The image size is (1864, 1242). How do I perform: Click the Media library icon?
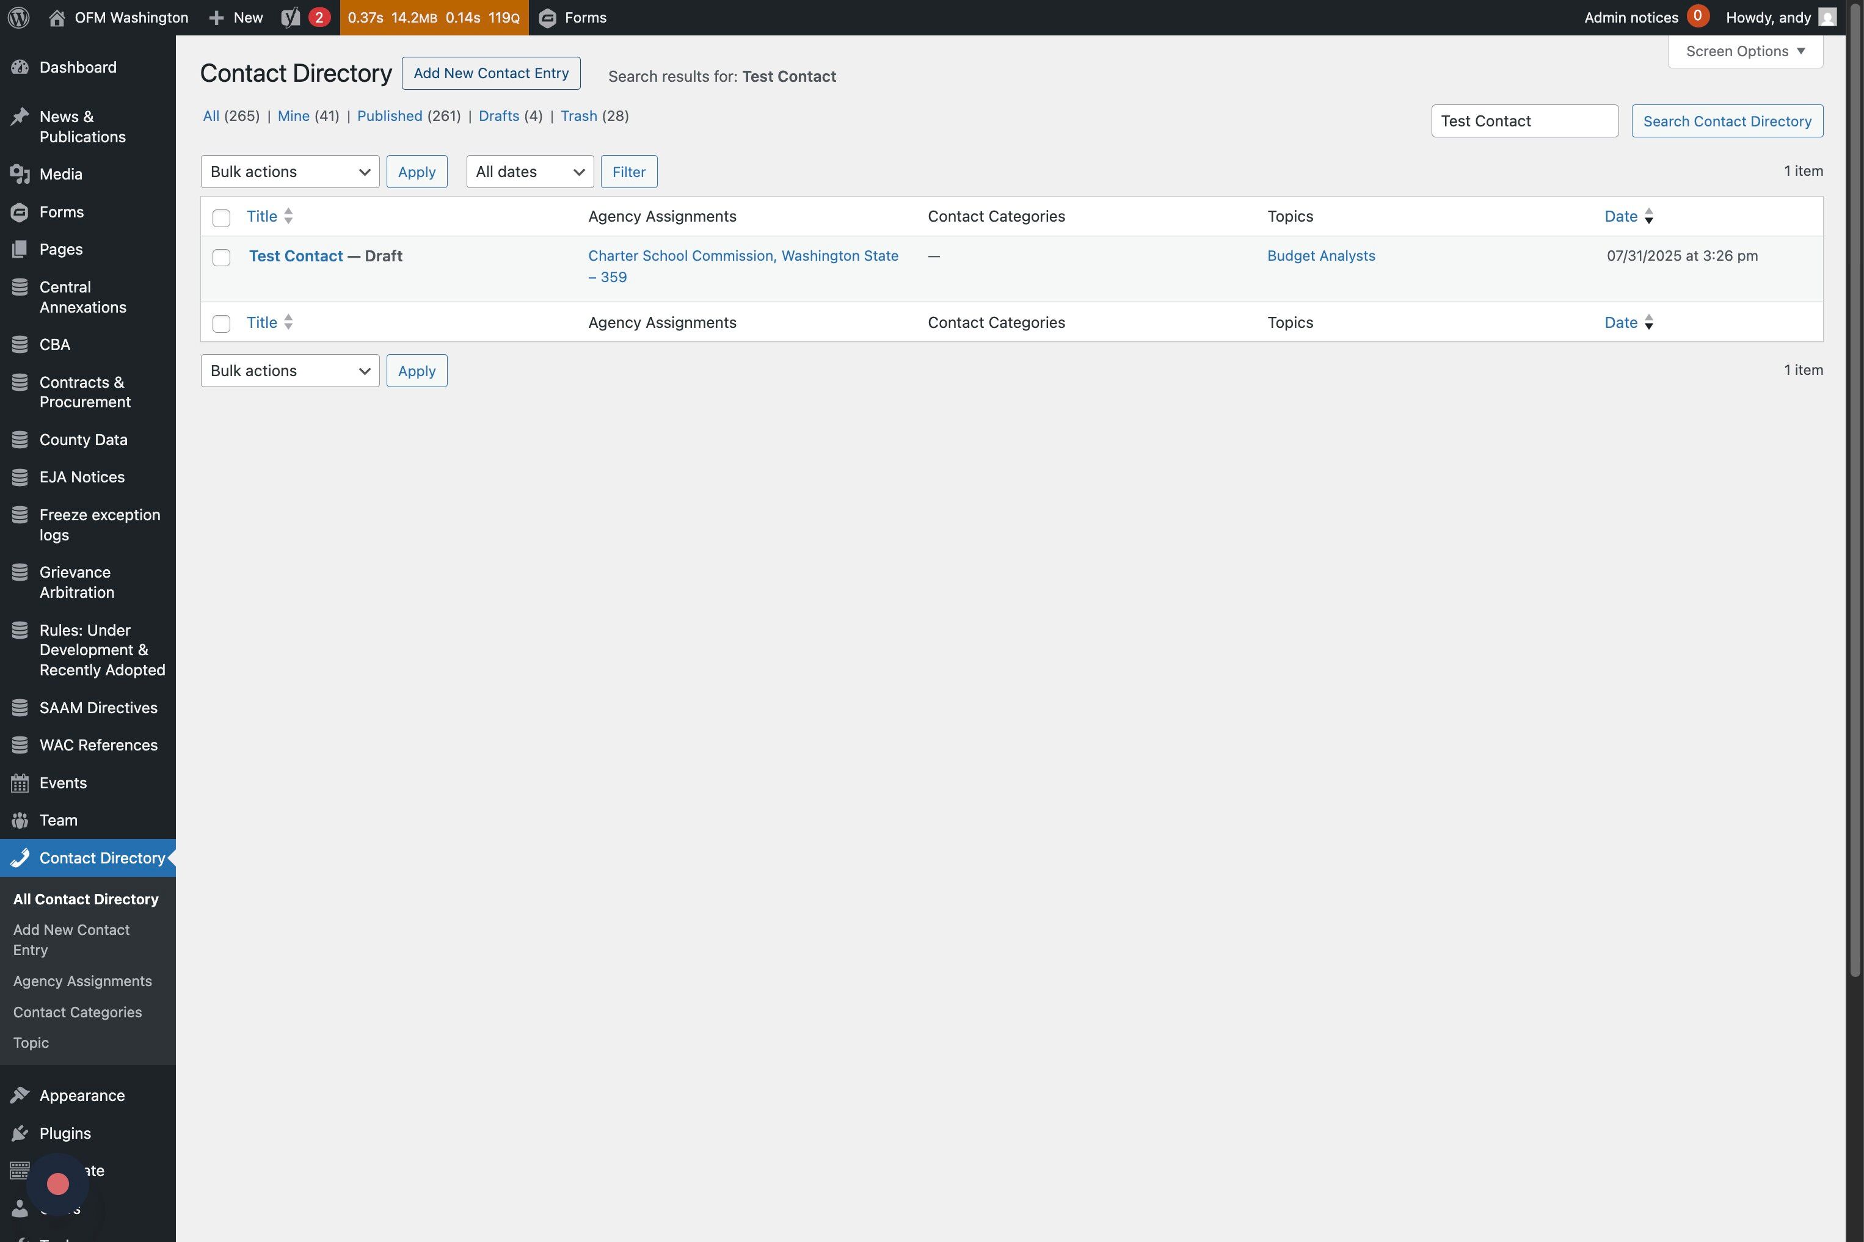click(20, 174)
